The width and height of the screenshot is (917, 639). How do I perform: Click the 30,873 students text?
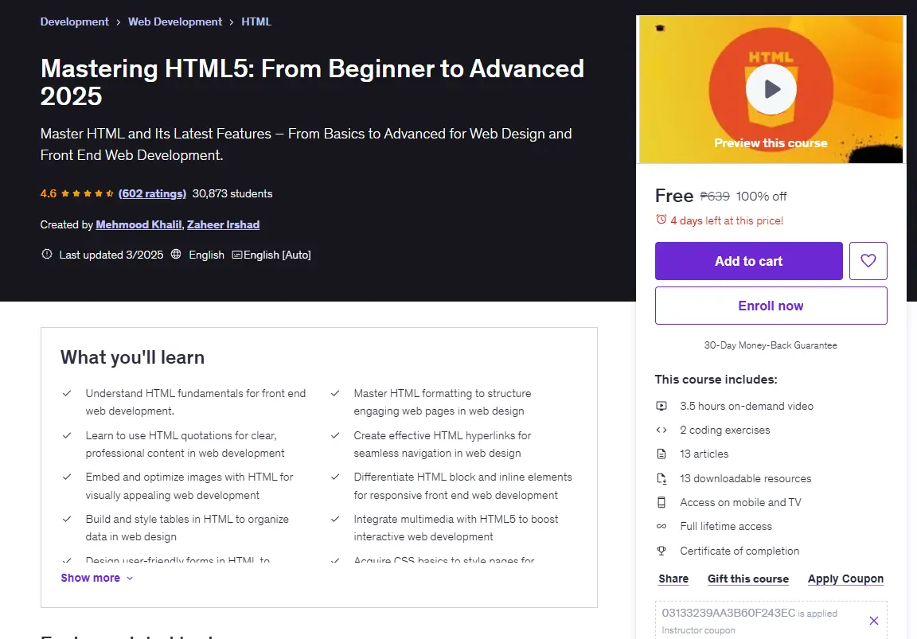coord(232,193)
